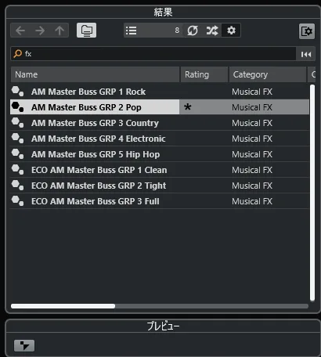Reset the search filter button
This screenshot has height=357, width=321.
(306, 54)
